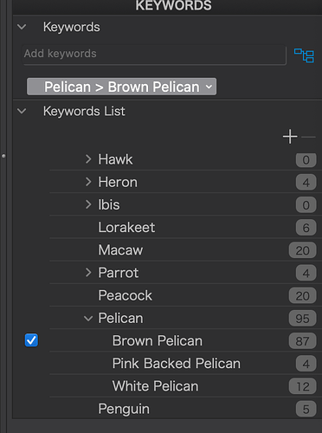The height and width of the screenshot is (433, 322).
Task: Click the Add keywords input field
Action: point(154,55)
